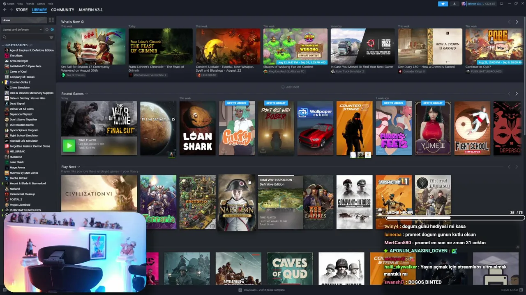
Task: Toggle show ready-to-play games icon
Action: 52,29
